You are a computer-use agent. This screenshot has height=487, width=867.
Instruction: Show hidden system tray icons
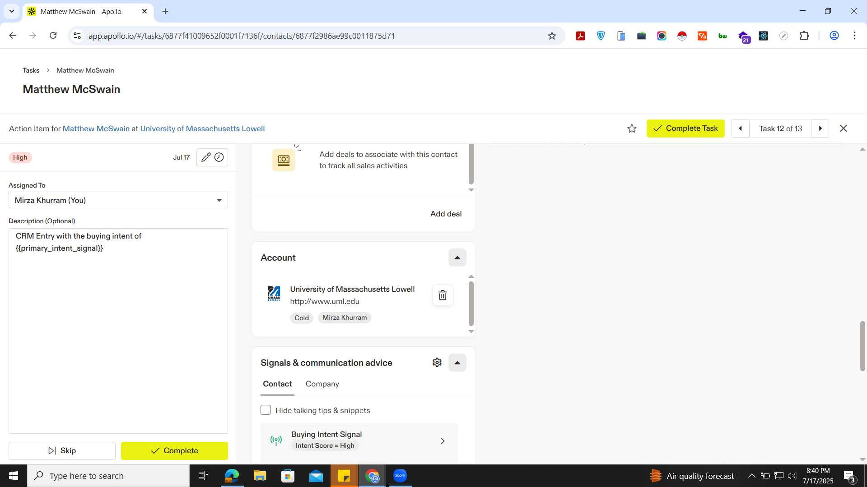click(x=751, y=476)
